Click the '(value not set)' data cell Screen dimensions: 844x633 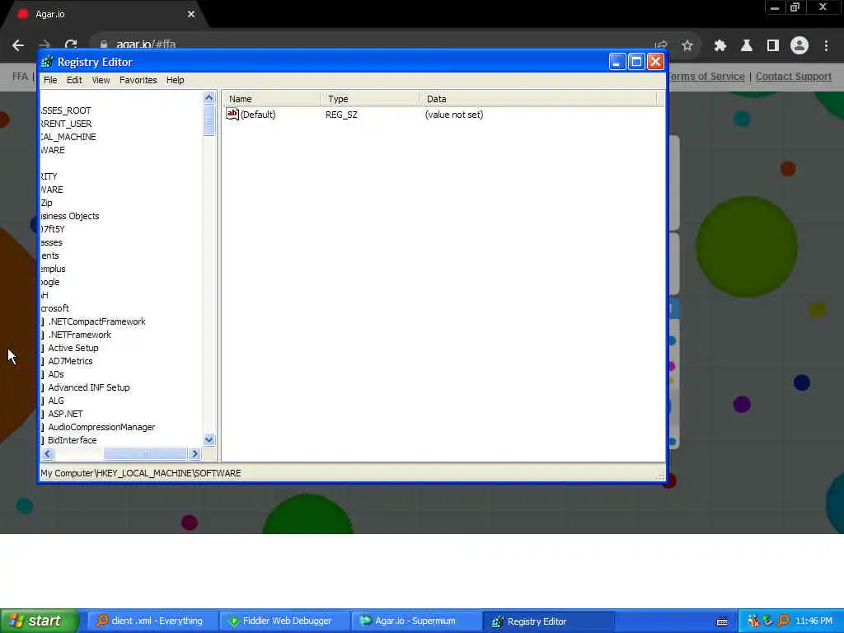click(x=454, y=114)
